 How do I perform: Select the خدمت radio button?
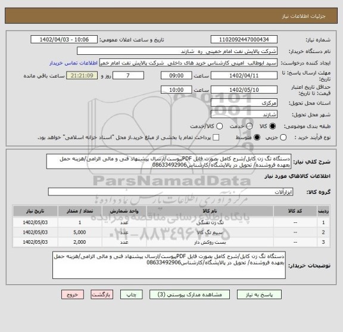[x=250, y=126]
